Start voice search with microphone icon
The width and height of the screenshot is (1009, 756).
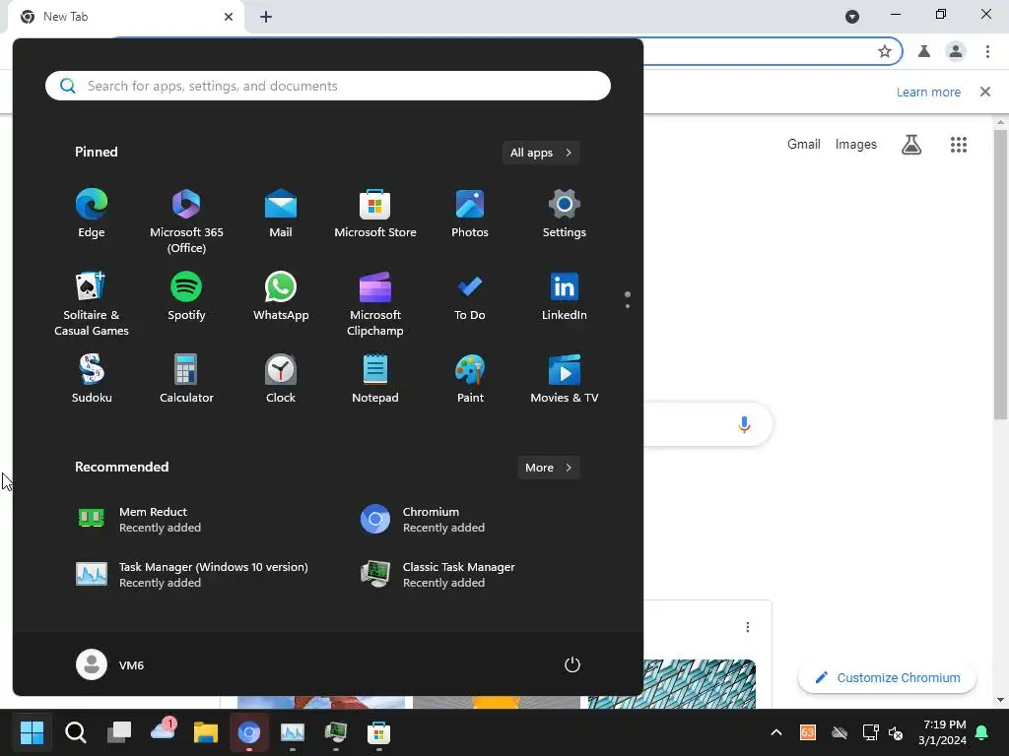(744, 424)
